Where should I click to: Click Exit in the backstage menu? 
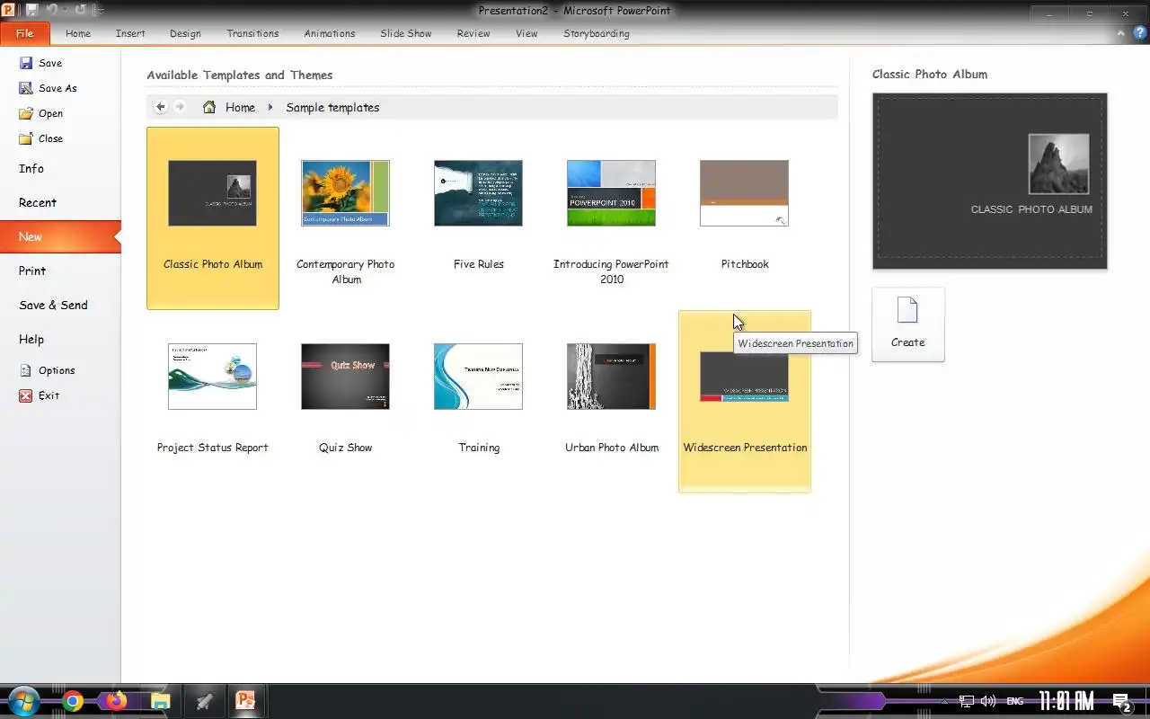(x=39, y=395)
